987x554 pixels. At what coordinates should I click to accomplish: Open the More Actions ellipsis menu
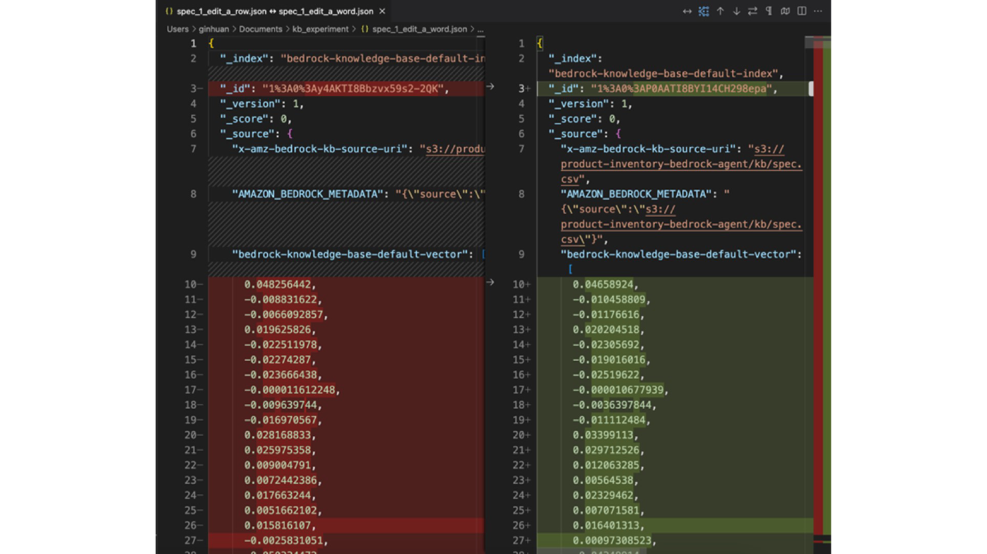(x=818, y=11)
